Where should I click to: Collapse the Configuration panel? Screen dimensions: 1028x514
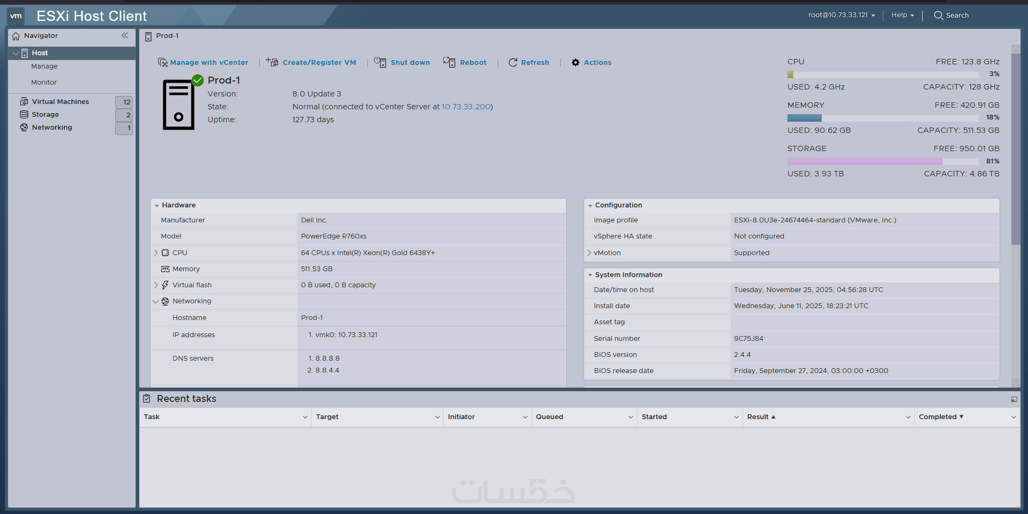click(590, 206)
